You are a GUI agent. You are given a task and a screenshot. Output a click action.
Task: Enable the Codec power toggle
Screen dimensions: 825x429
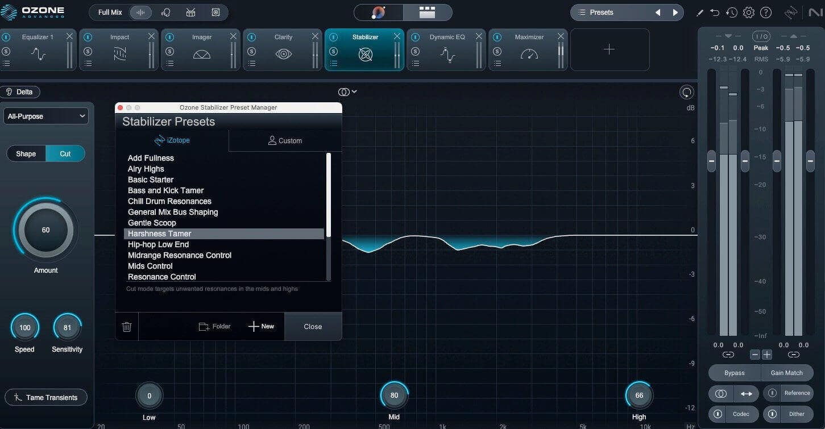pyautogui.click(x=718, y=414)
